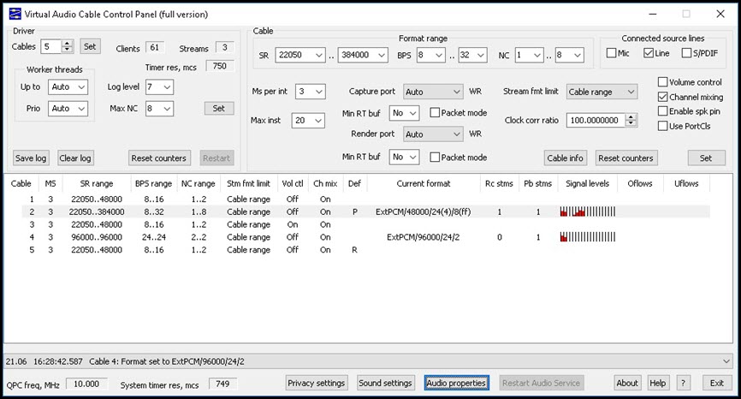
Task: Open Audio properties
Action: coord(456,383)
